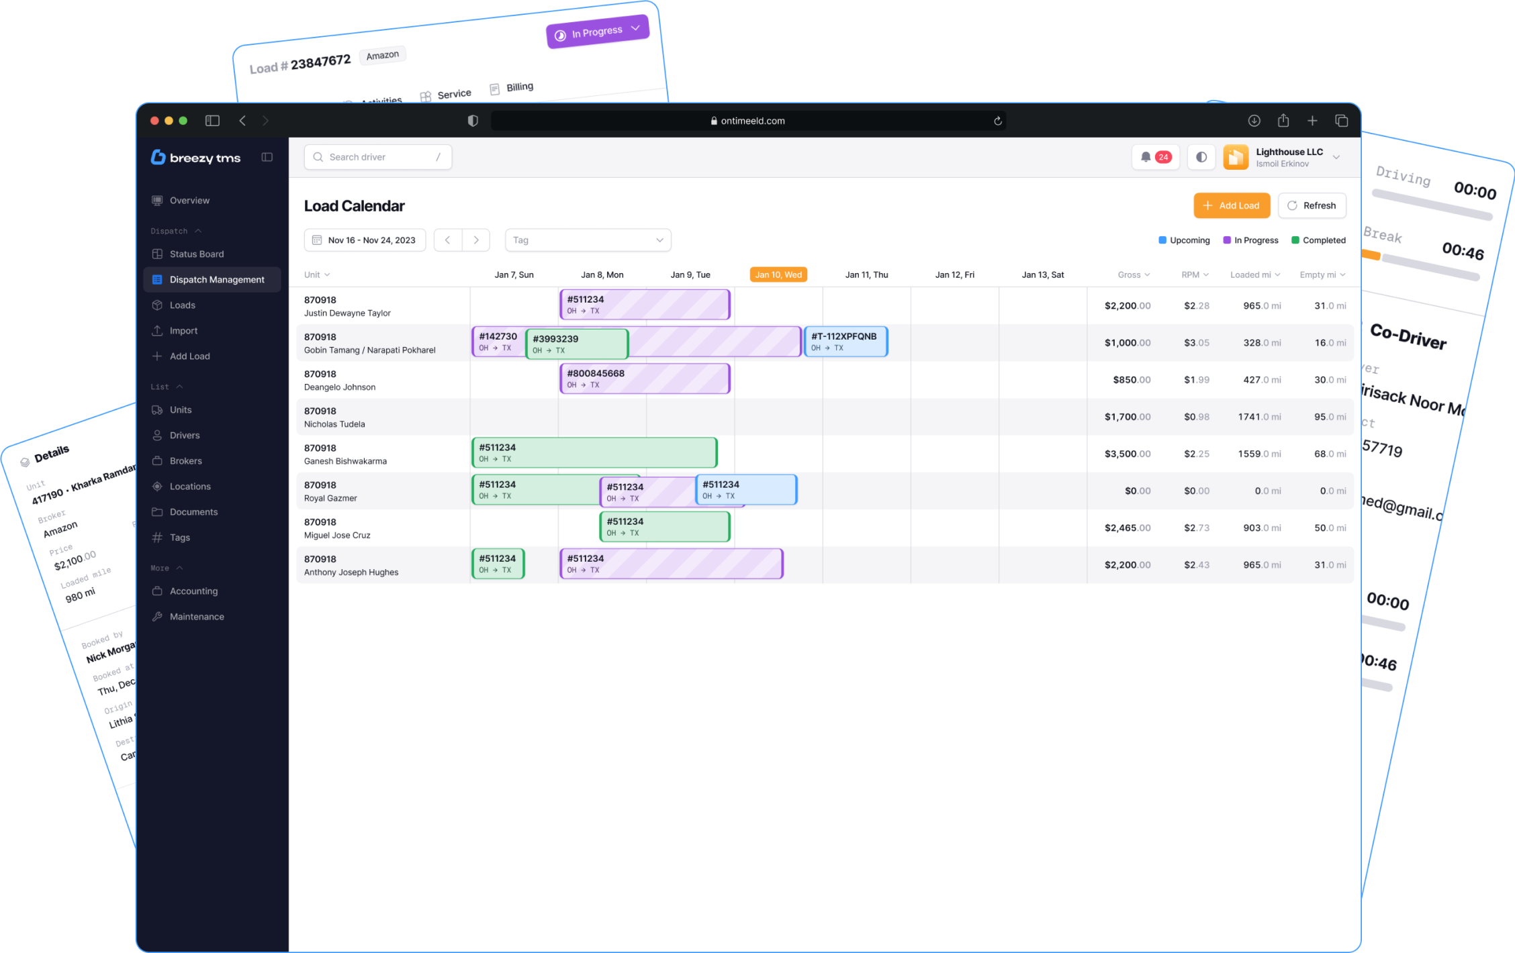Select Dispatch Management menu item
Screen dimensions: 1515x953
click(x=216, y=279)
